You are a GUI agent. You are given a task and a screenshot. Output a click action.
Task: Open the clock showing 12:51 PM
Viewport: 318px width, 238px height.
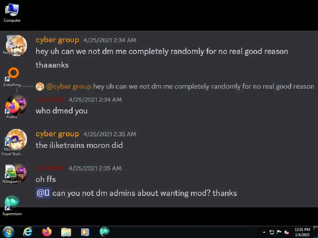coord(302,232)
